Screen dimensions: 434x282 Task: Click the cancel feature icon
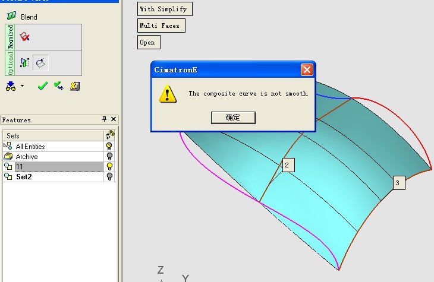pyautogui.click(x=75, y=86)
